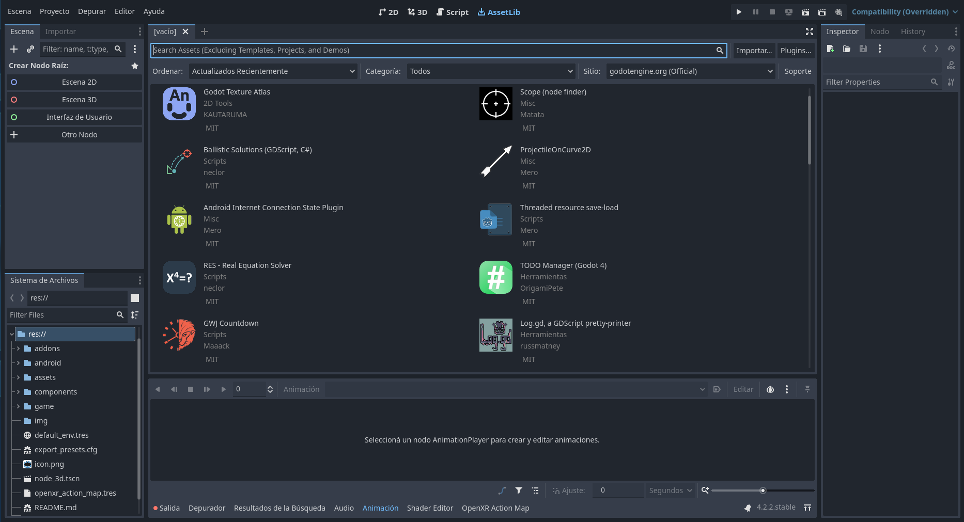Open the Inspector history list icon
Screen dimensions: 964x522
951,49
